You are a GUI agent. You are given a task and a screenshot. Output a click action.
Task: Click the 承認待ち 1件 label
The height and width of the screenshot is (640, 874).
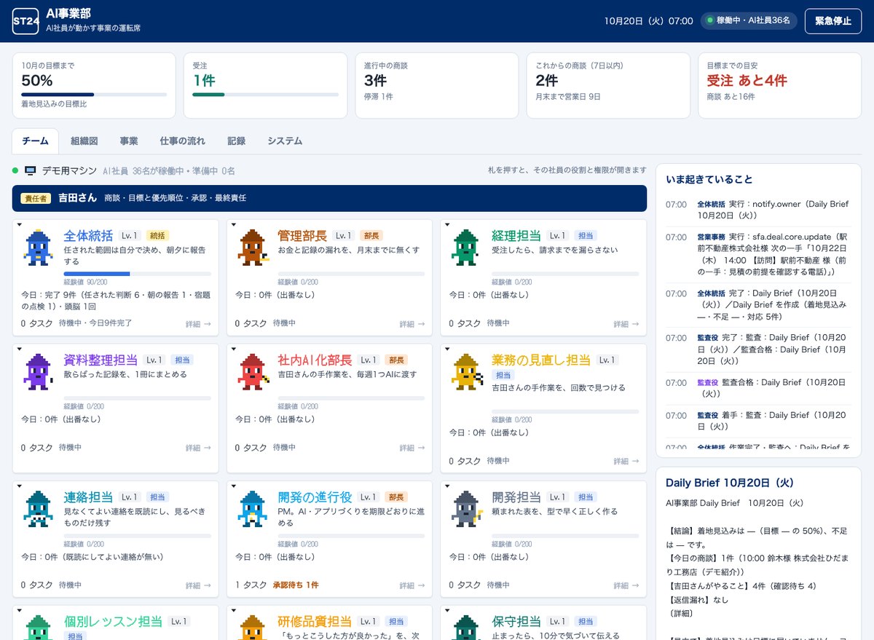coord(296,585)
